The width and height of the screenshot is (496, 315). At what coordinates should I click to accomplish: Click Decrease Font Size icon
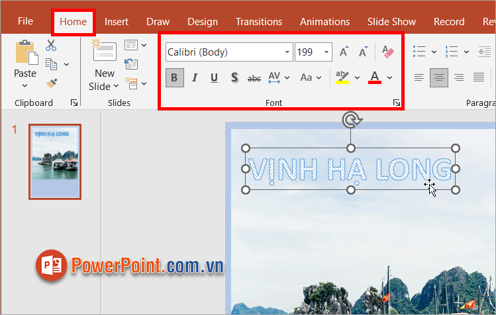(363, 52)
